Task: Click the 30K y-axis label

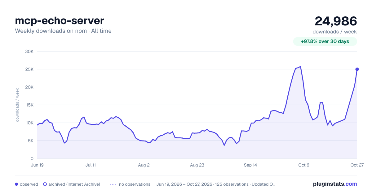Action: click(29, 51)
